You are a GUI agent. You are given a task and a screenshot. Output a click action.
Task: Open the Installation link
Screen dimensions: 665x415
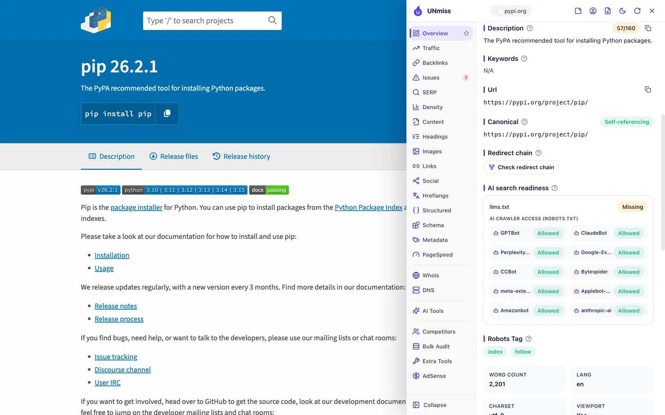(x=112, y=255)
